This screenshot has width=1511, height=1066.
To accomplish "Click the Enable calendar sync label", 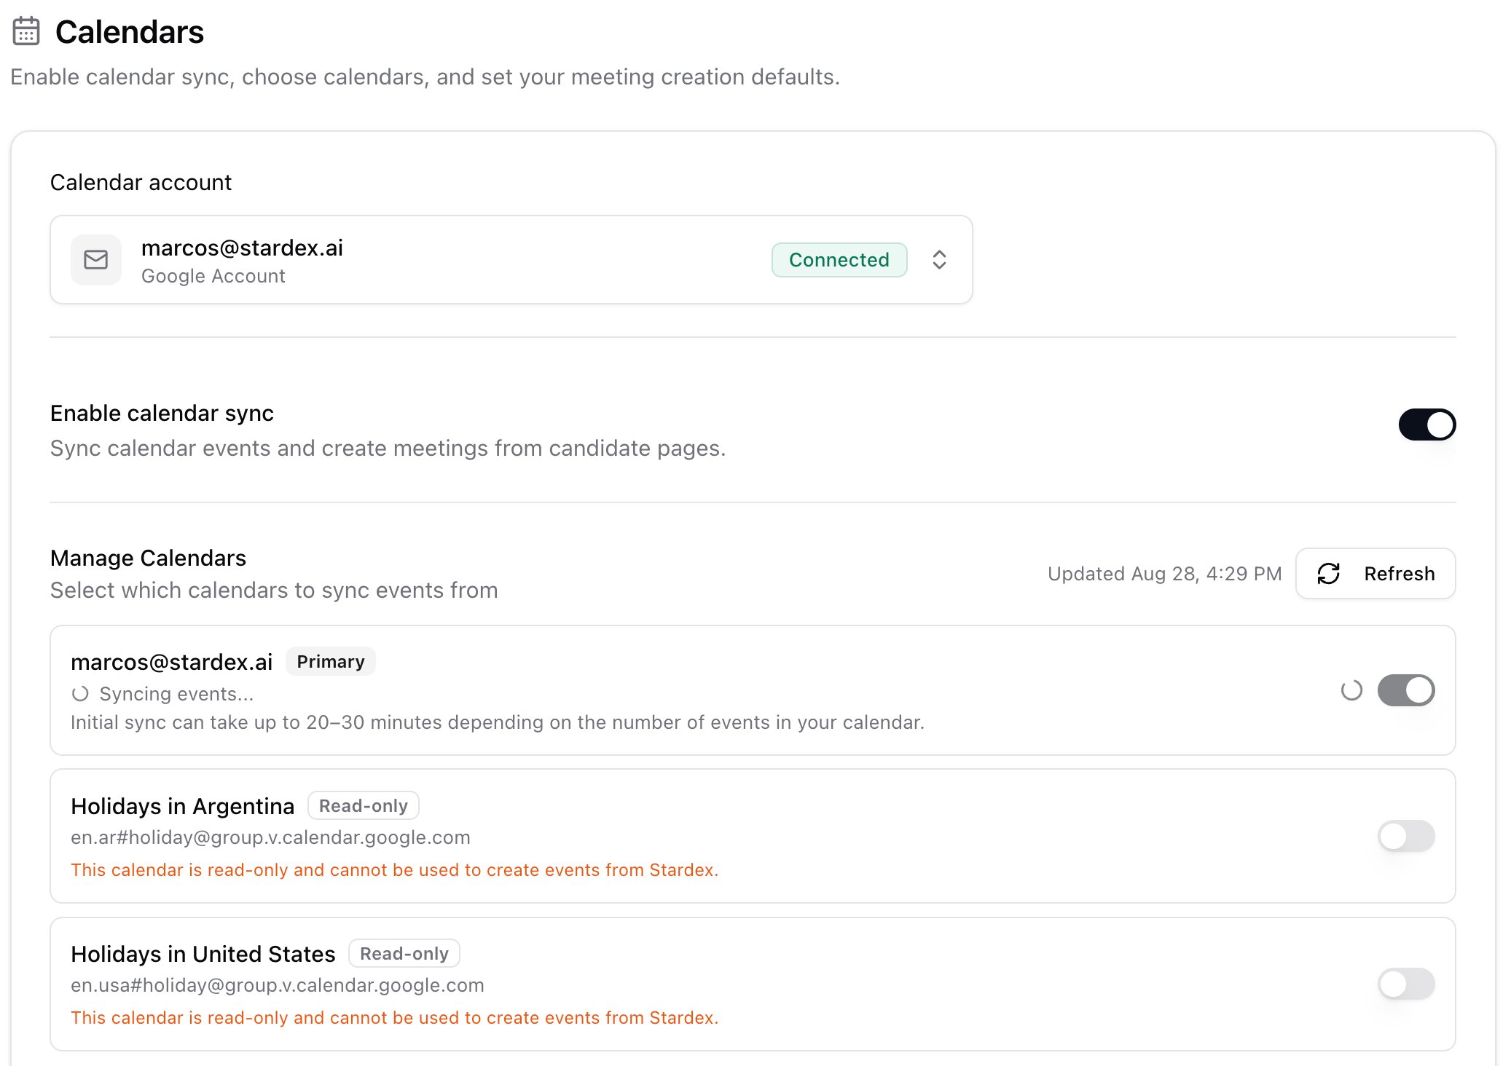I will [x=162, y=413].
